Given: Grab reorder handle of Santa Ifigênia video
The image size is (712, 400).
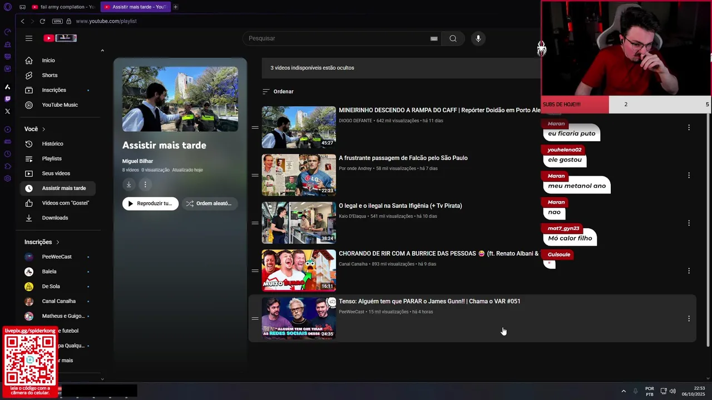Looking at the screenshot, I should tap(255, 223).
